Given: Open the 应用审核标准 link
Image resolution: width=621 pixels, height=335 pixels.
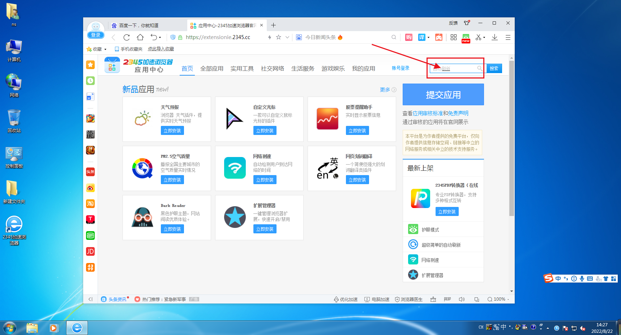Looking at the screenshot, I should [428, 113].
